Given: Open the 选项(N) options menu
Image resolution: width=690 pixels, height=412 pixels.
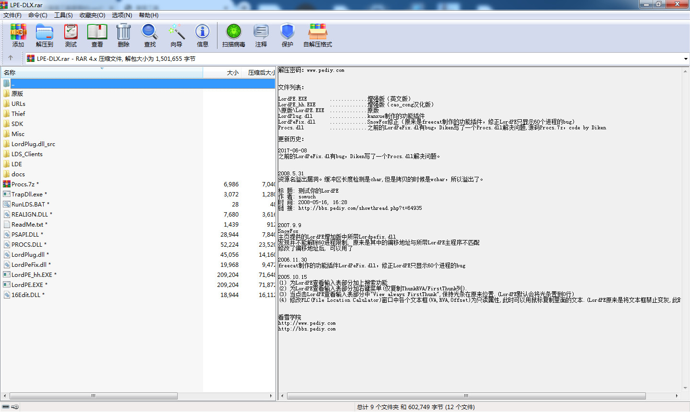Looking at the screenshot, I should [x=122, y=15].
